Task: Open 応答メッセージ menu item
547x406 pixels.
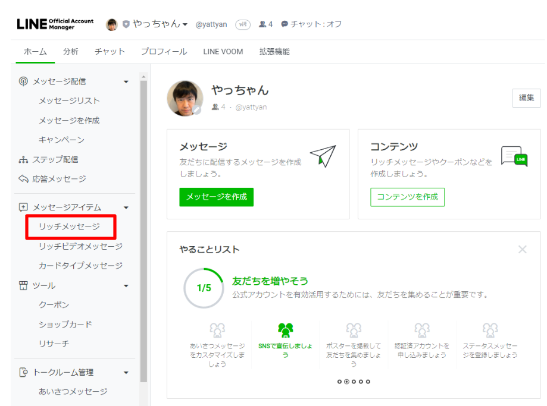Action: (x=60, y=179)
